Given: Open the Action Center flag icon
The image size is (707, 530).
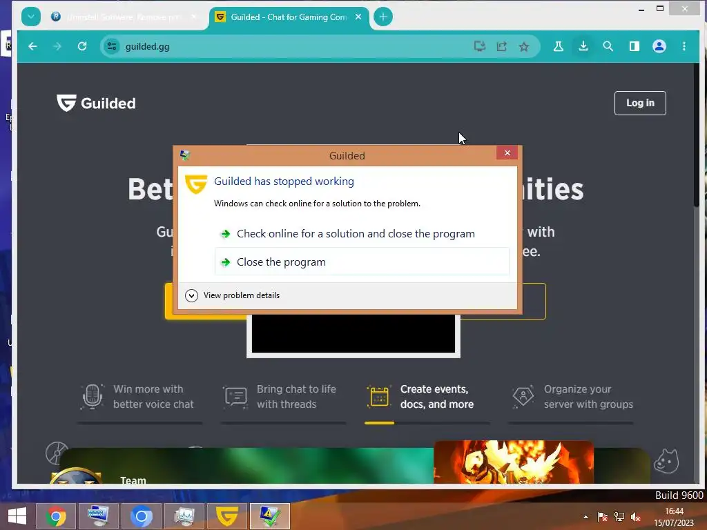Looking at the screenshot, I should click(x=602, y=517).
